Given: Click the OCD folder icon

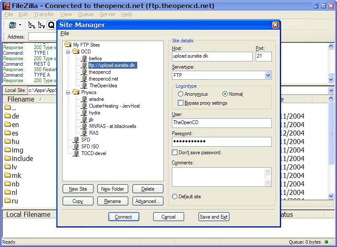Looking at the screenshot, I should (x=76, y=51).
